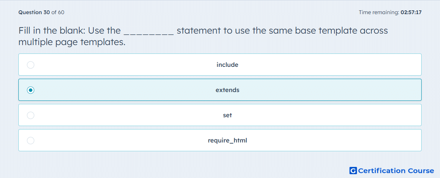Select the extends radio button circle
The width and height of the screenshot is (440, 178).
click(31, 90)
